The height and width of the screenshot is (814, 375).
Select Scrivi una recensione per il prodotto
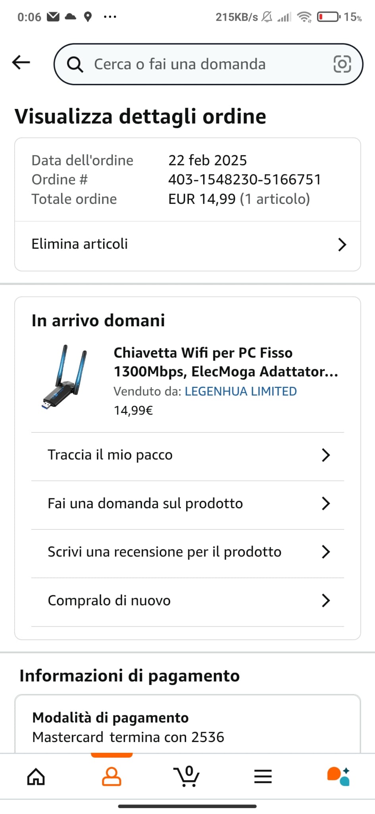click(x=188, y=552)
